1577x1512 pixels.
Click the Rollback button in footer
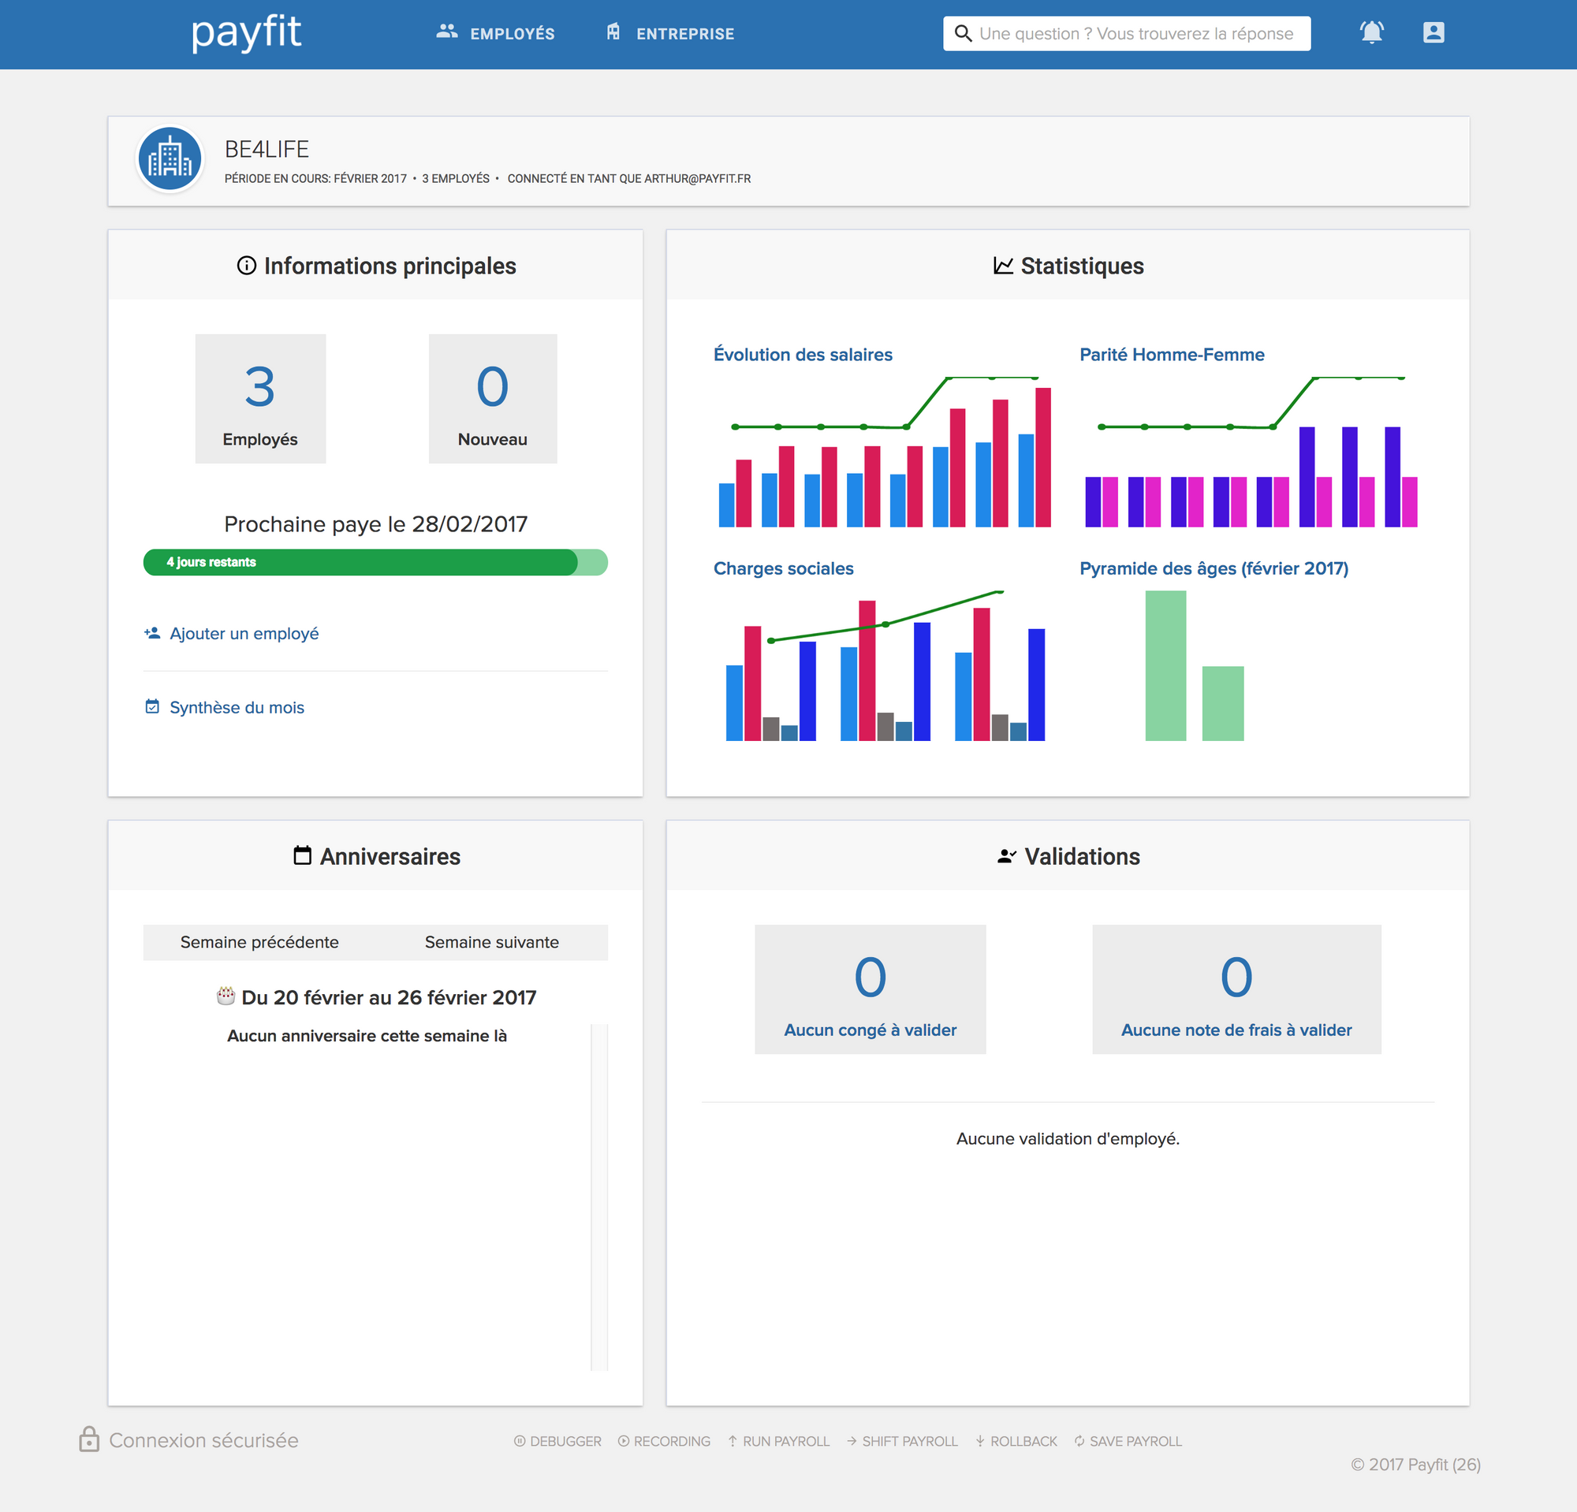tap(1016, 1441)
